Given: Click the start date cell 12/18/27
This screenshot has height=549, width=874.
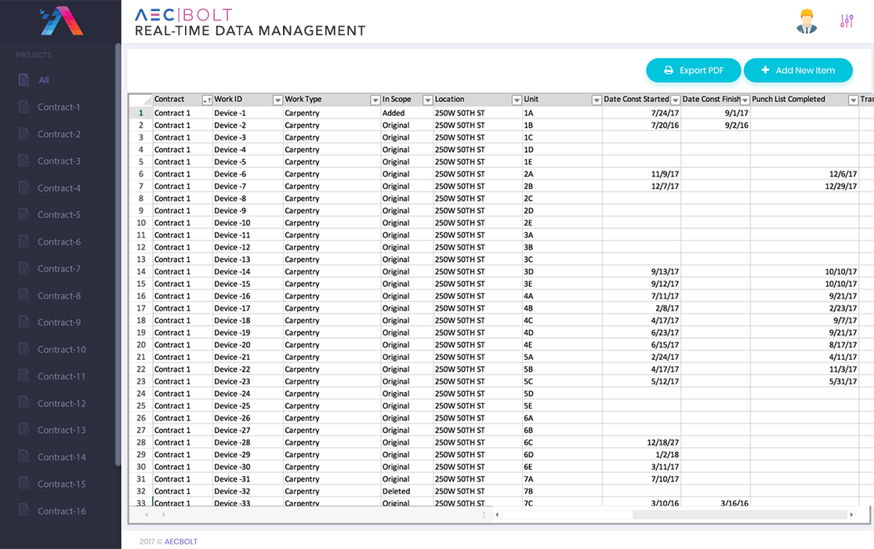Looking at the screenshot, I should pos(641,442).
